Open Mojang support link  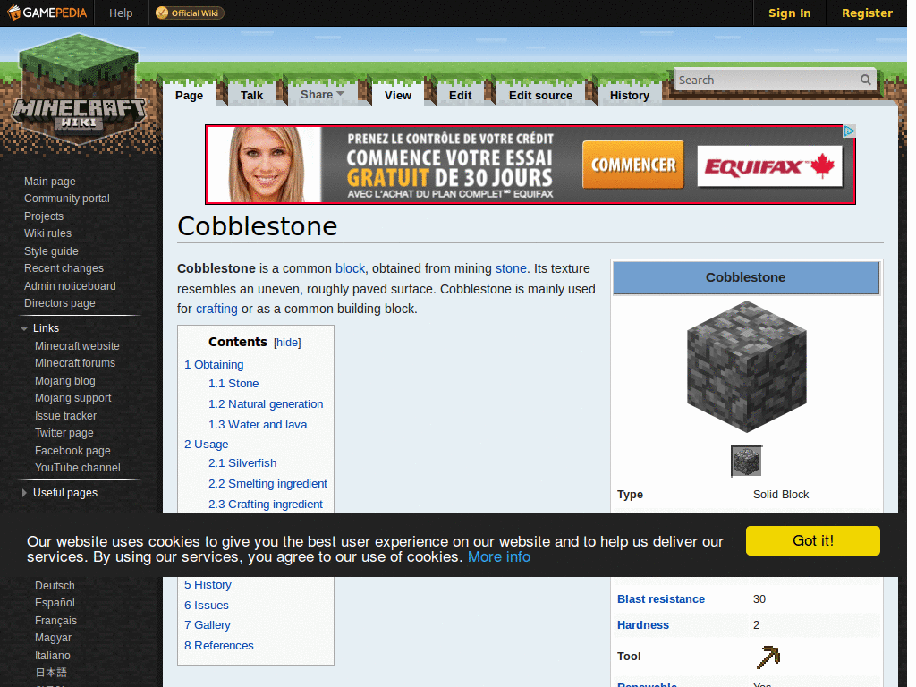[73, 398]
